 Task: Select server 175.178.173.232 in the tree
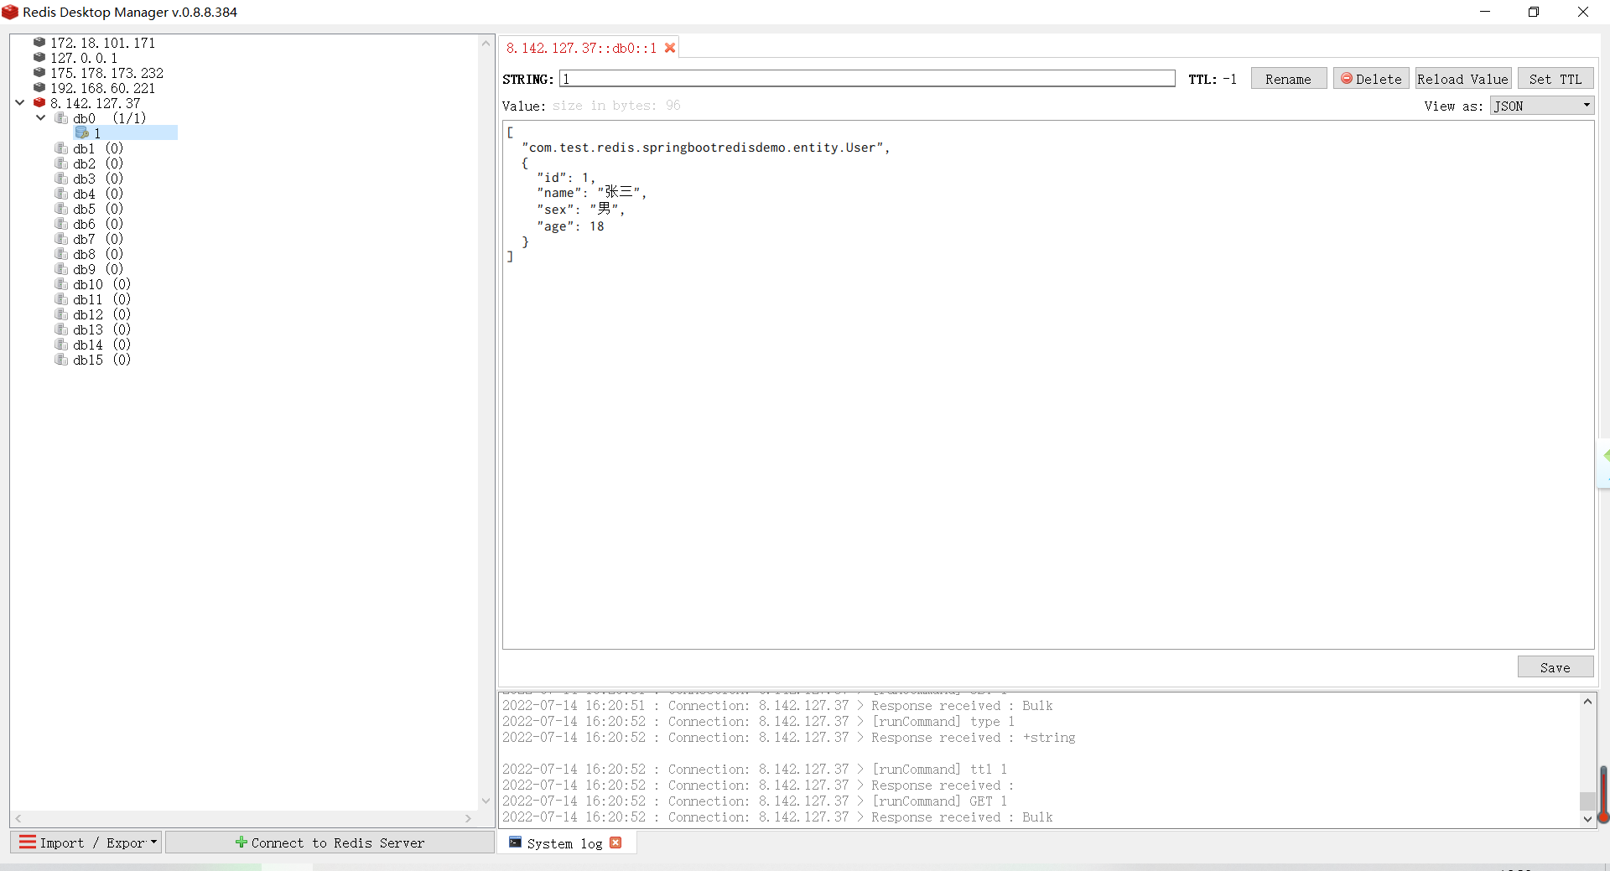tap(106, 73)
